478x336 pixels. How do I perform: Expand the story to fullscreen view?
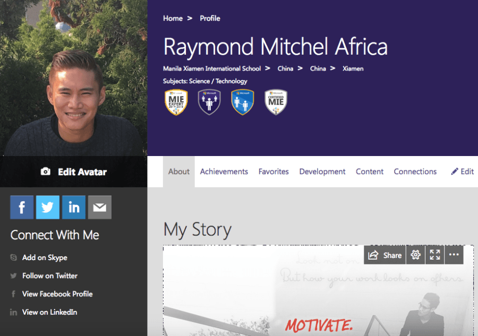434,255
